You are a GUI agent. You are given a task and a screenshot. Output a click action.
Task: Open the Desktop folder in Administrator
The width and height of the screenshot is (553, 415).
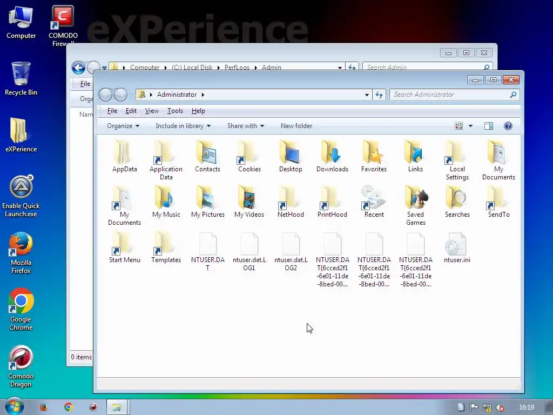(x=291, y=156)
